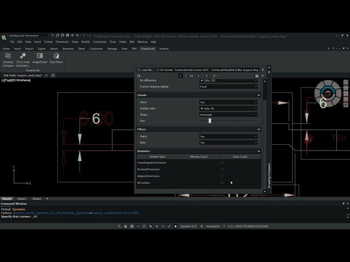The image size is (350, 262).
Task: Click the Bounds option in command window
Action: [18, 213]
